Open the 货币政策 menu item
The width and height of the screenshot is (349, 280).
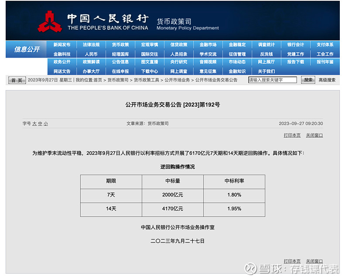[x=120, y=44]
